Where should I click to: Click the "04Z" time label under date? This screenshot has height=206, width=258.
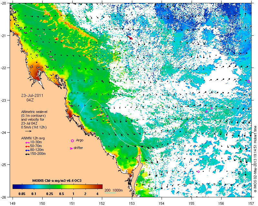click(30, 100)
